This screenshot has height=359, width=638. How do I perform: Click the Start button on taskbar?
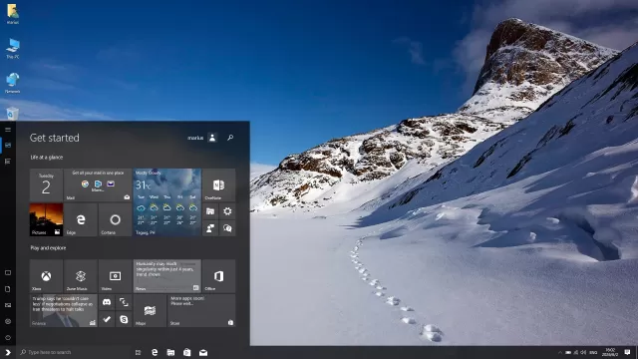[8, 352]
